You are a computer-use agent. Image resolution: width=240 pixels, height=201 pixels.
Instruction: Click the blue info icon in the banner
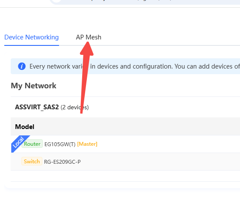pyautogui.click(x=22, y=66)
